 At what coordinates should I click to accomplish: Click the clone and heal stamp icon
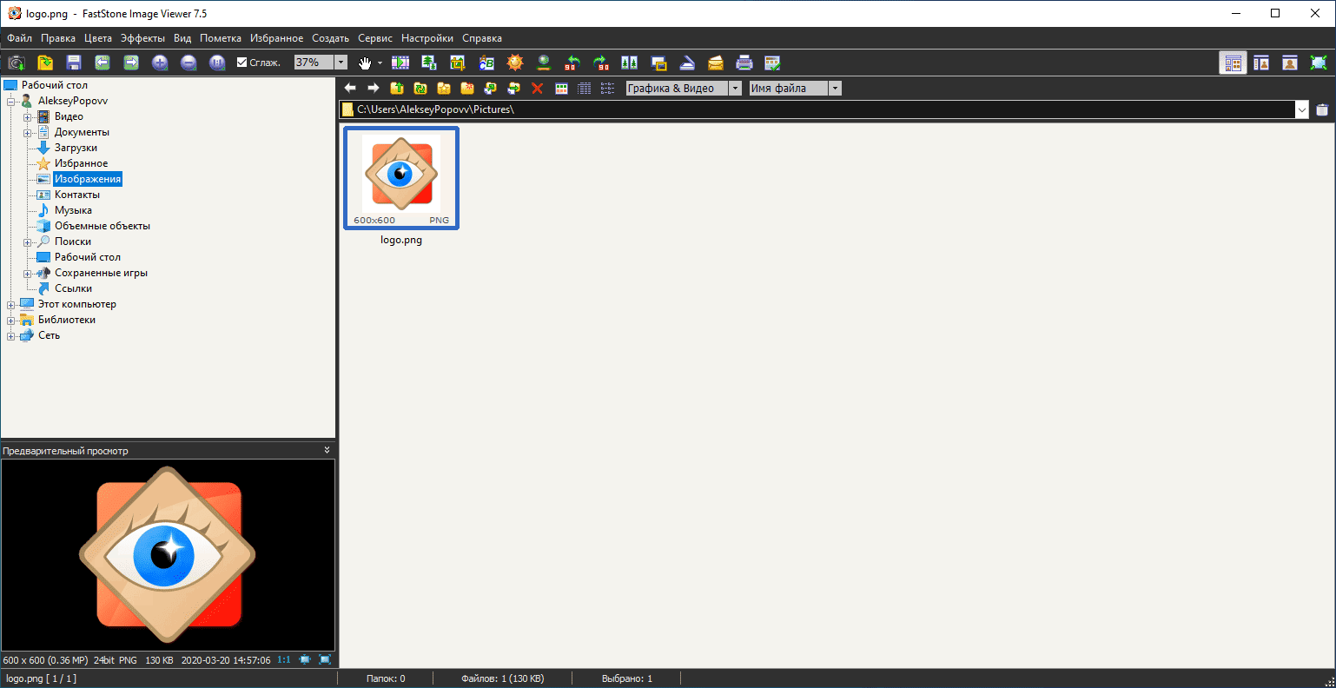coord(544,63)
